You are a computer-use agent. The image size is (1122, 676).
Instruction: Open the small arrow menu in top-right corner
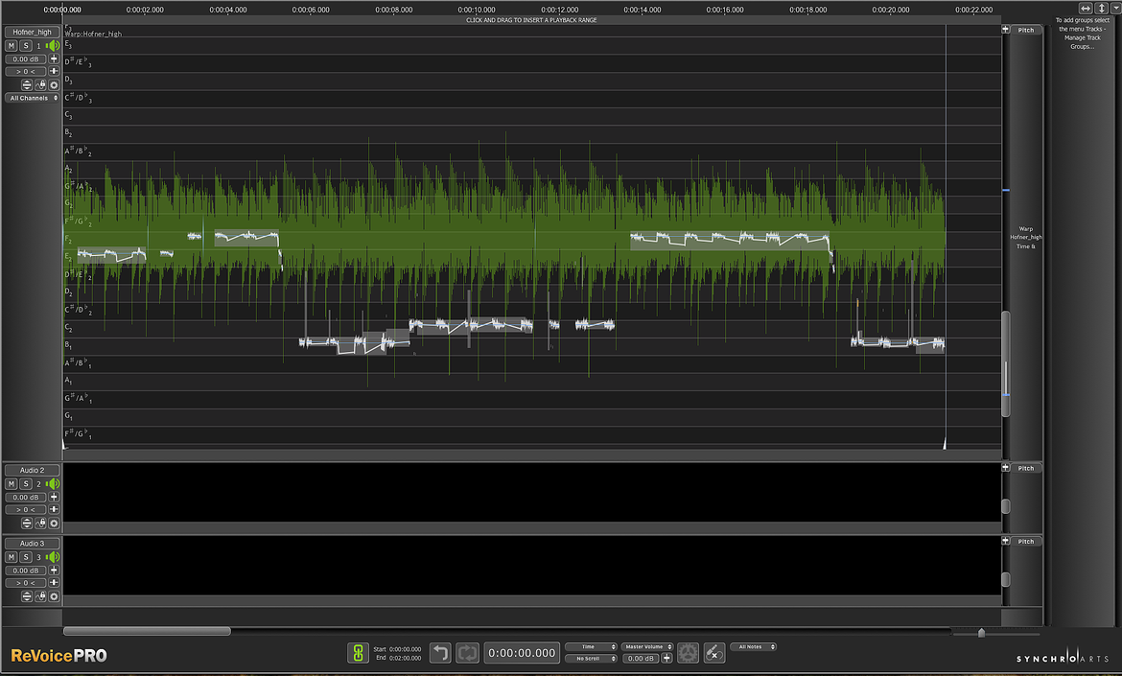1115,8
